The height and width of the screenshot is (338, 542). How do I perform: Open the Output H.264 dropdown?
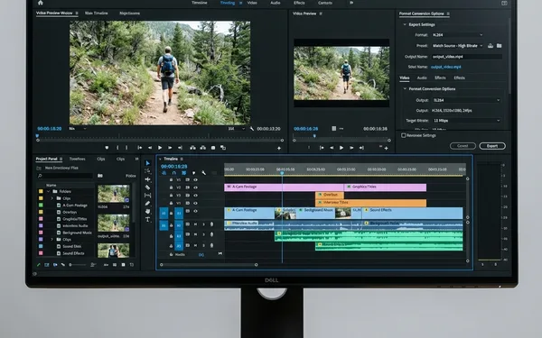[466, 100]
